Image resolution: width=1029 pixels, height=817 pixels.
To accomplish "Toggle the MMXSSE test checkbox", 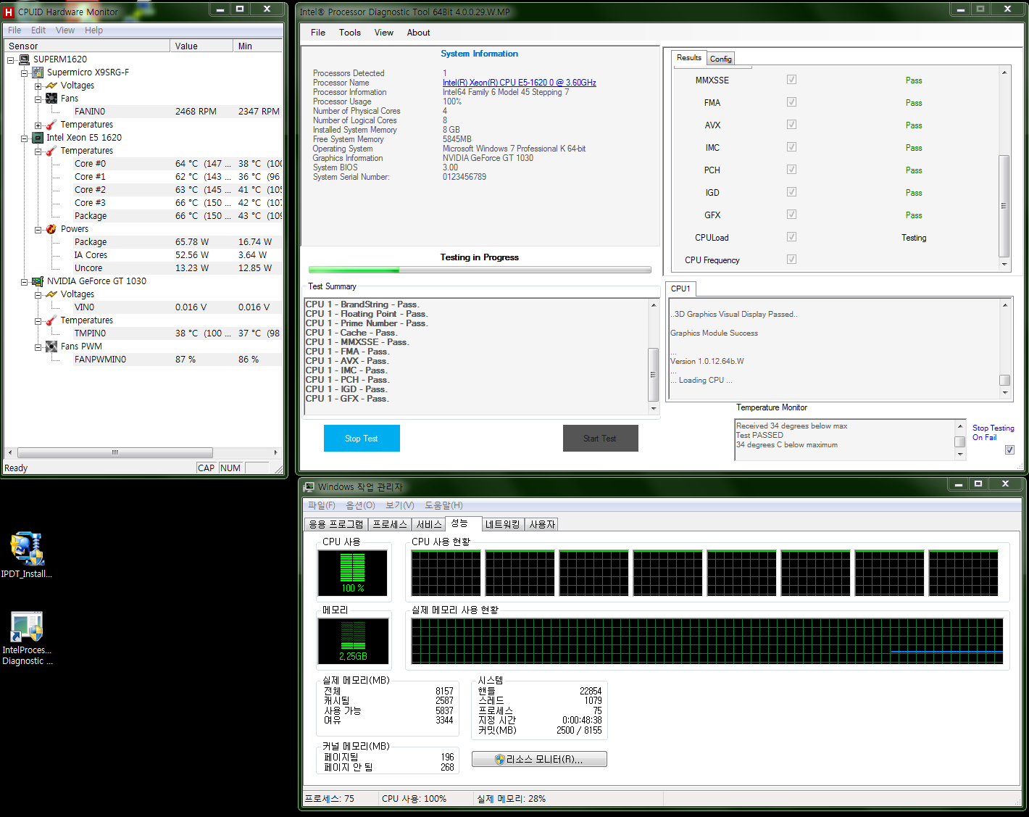I will (x=791, y=80).
